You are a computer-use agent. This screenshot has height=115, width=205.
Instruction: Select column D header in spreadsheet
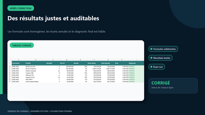click(x=67, y=60)
